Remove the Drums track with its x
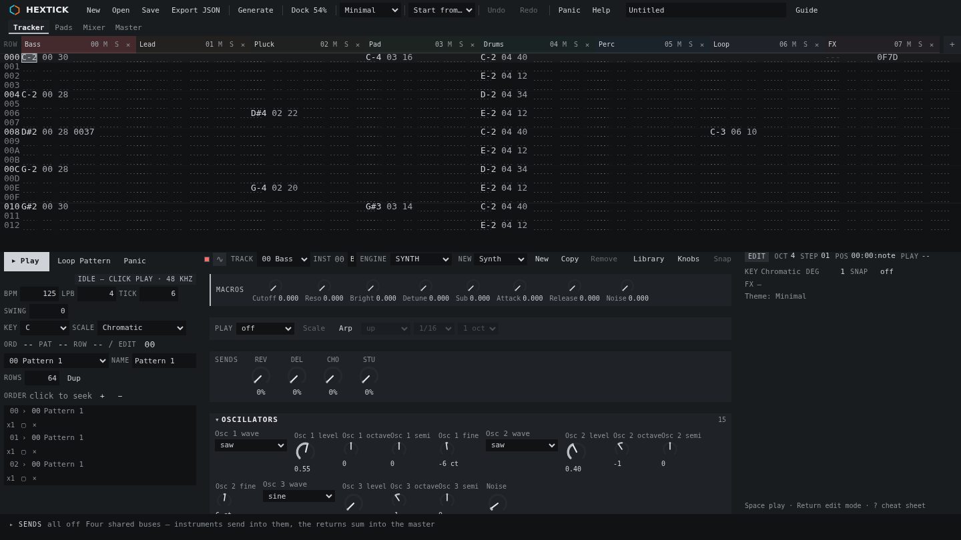This screenshot has height=540, width=961. pos(587,45)
